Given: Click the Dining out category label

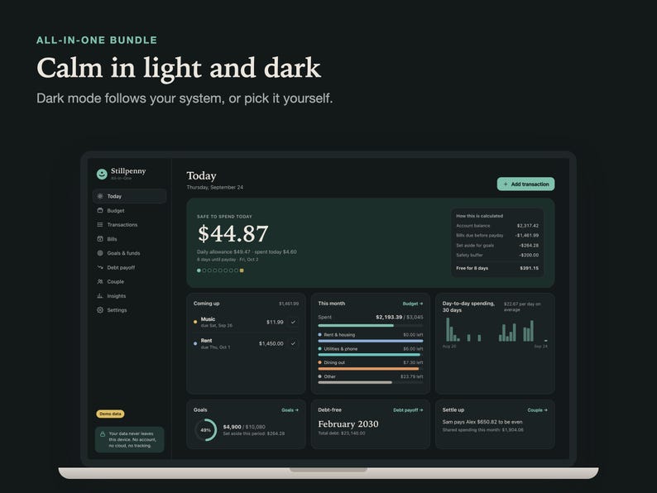Looking at the screenshot, I should (x=334, y=362).
